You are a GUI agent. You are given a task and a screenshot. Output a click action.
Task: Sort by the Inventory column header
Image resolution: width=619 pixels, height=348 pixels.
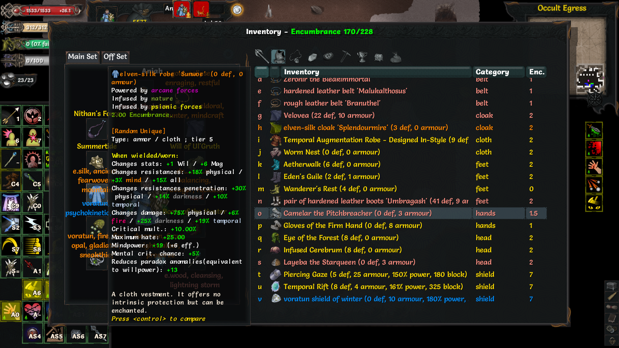(377, 72)
